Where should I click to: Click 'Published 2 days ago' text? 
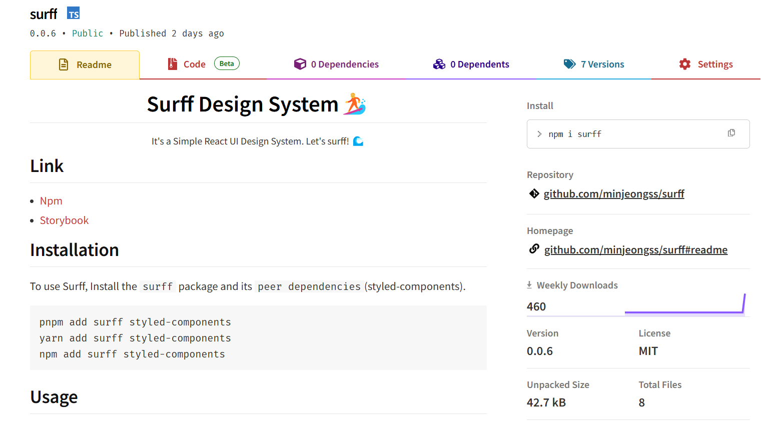(x=172, y=33)
